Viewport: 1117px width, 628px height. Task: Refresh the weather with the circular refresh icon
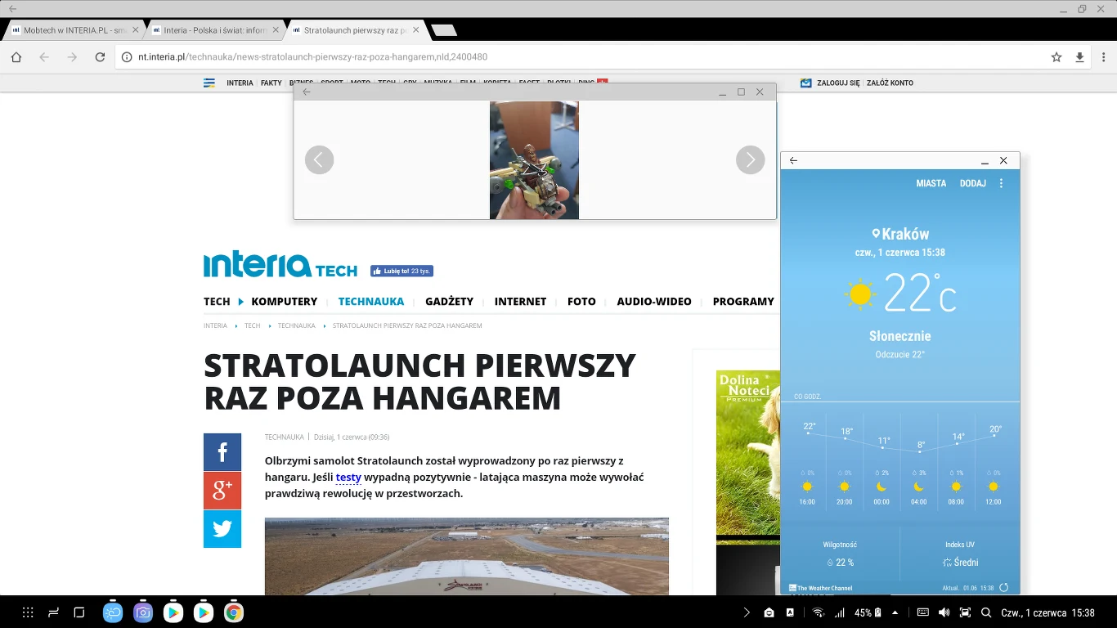pos(1004,588)
